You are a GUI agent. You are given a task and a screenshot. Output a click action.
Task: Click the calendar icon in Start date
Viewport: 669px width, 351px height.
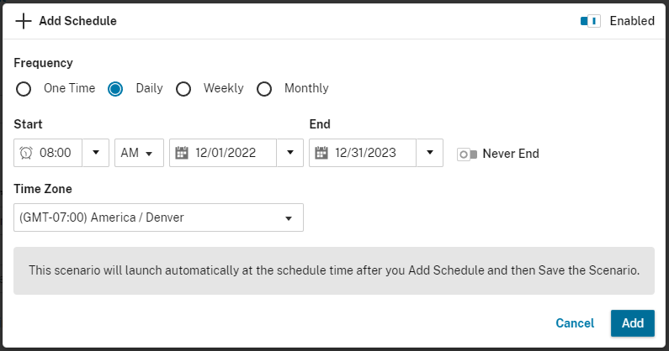tap(181, 153)
